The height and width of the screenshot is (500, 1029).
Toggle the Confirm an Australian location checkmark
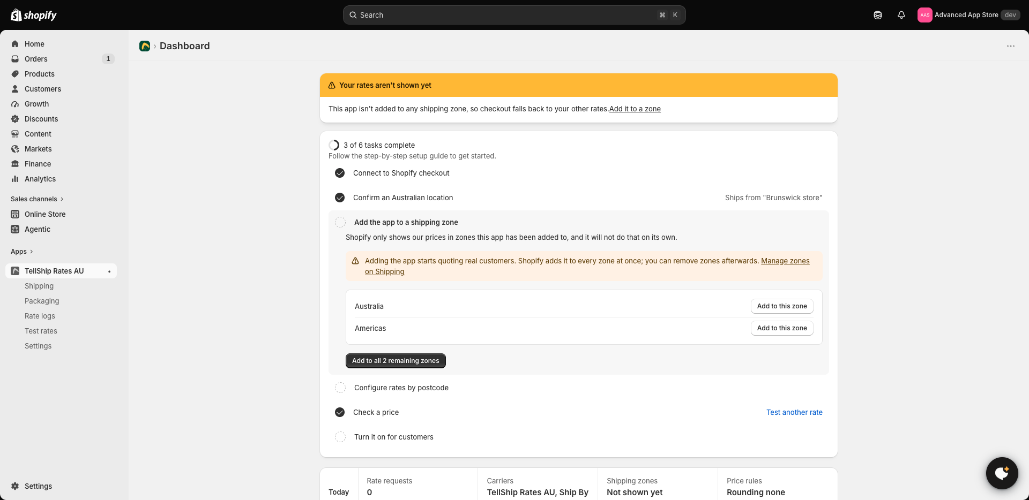click(x=340, y=198)
